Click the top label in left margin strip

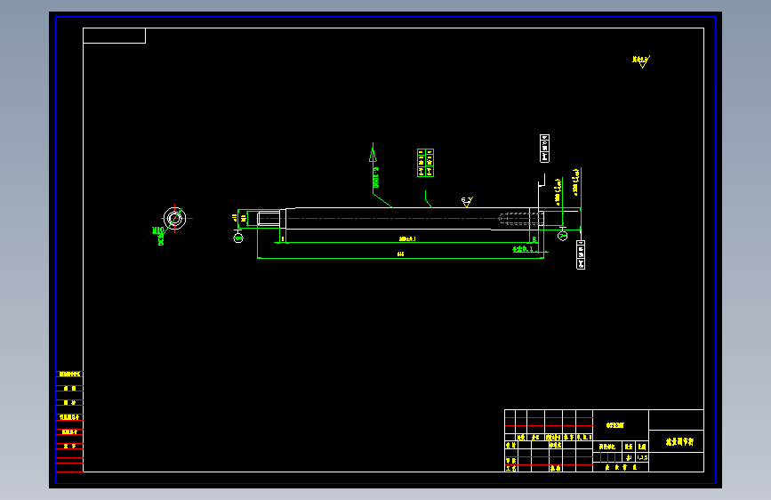tap(69, 375)
